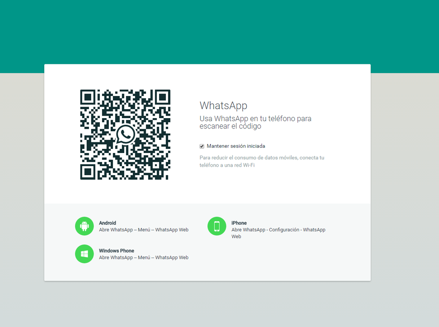The width and height of the screenshot is (439, 327).
Task: Uncheck the Mantener sesión iniciada checkbox
Action: coord(201,146)
